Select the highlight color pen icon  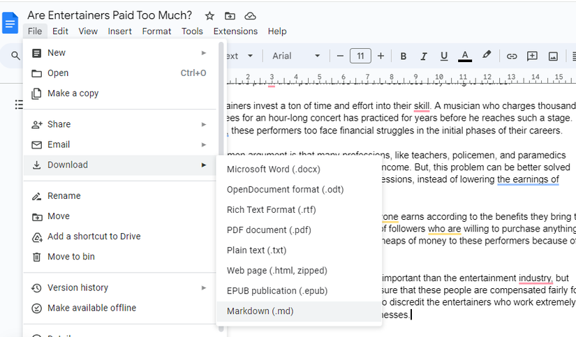tap(487, 56)
